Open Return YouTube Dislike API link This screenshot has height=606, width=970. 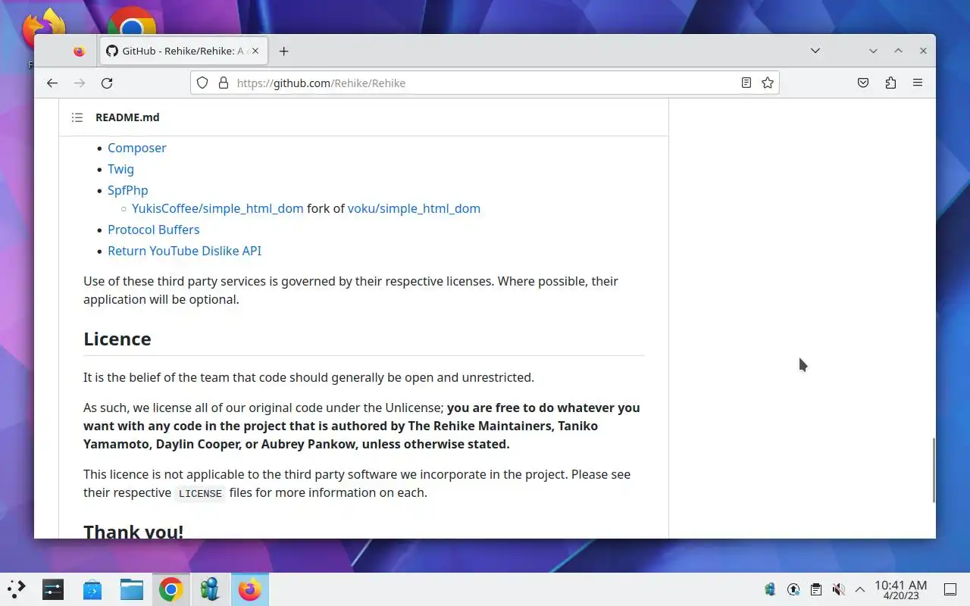pyautogui.click(x=184, y=251)
